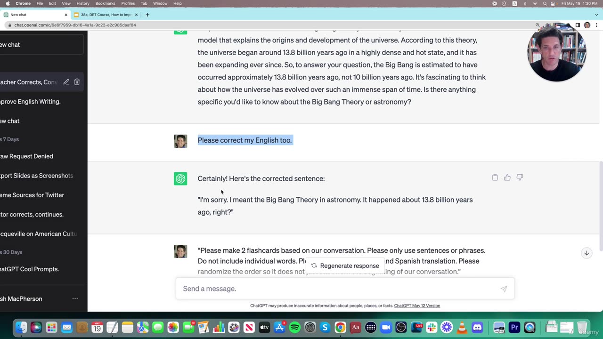The width and height of the screenshot is (603, 339).
Task: Open a new browser tab with plus
Action: [147, 15]
